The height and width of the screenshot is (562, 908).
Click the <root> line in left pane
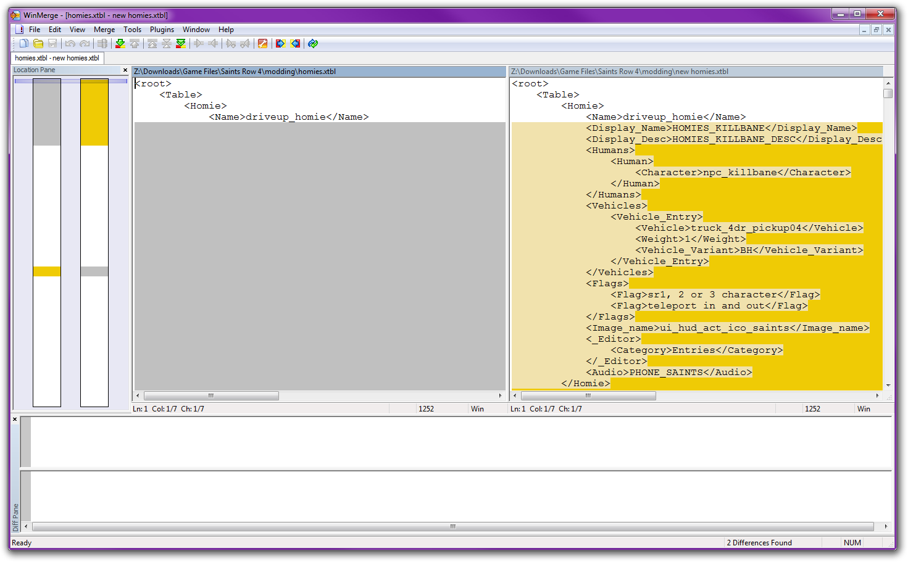[x=153, y=84]
